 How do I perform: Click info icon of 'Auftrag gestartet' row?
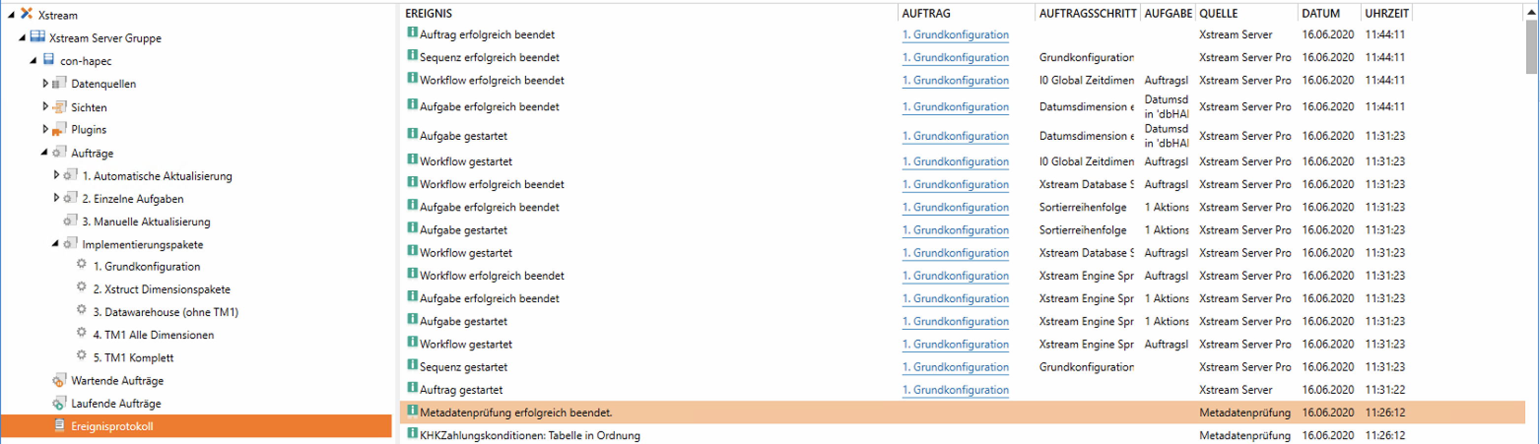pyautogui.click(x=412, y=388)
